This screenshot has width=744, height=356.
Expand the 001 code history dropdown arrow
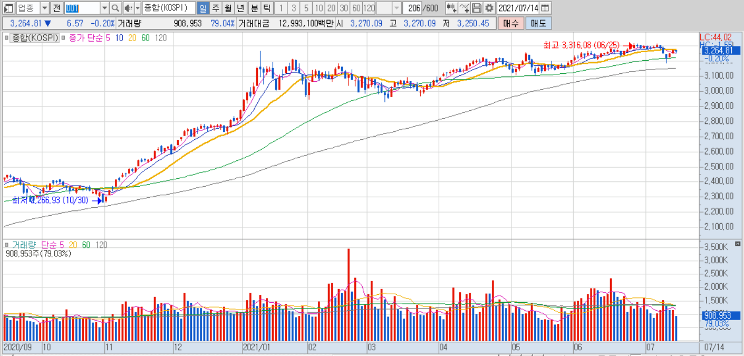(104, 8)
